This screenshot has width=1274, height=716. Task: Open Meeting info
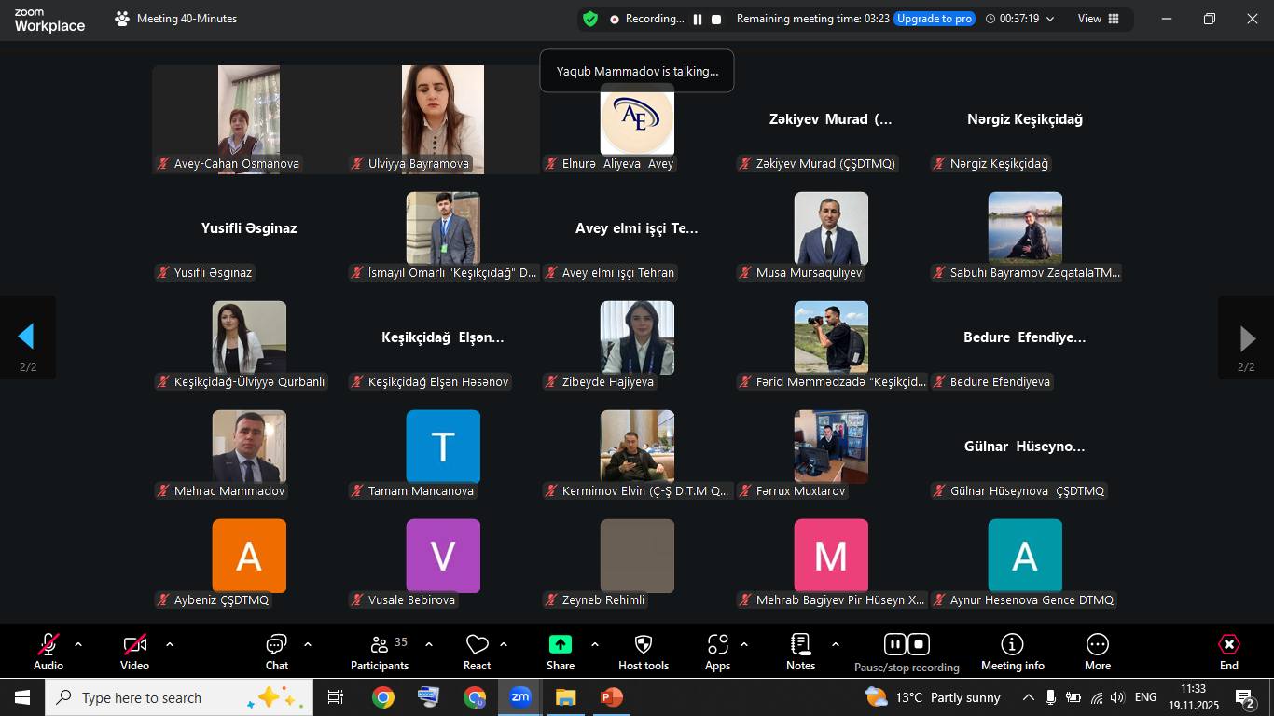(x=1012, y=651)
